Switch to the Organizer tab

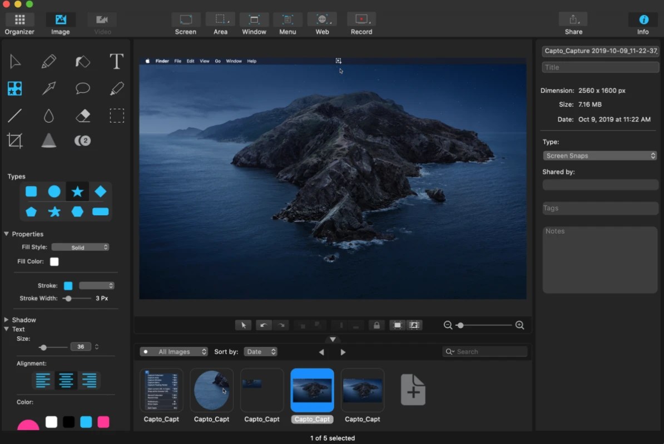19,22
